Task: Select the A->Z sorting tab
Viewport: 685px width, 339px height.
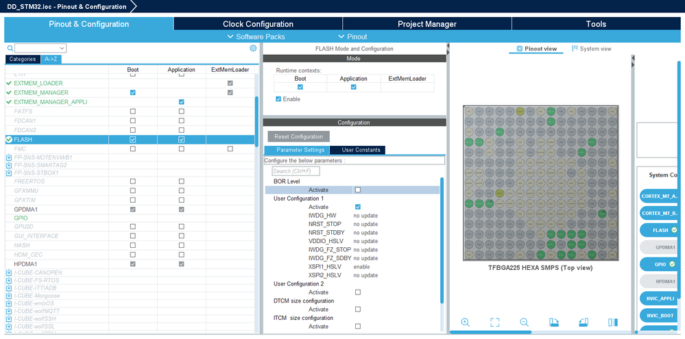Action: coord(51,60)
